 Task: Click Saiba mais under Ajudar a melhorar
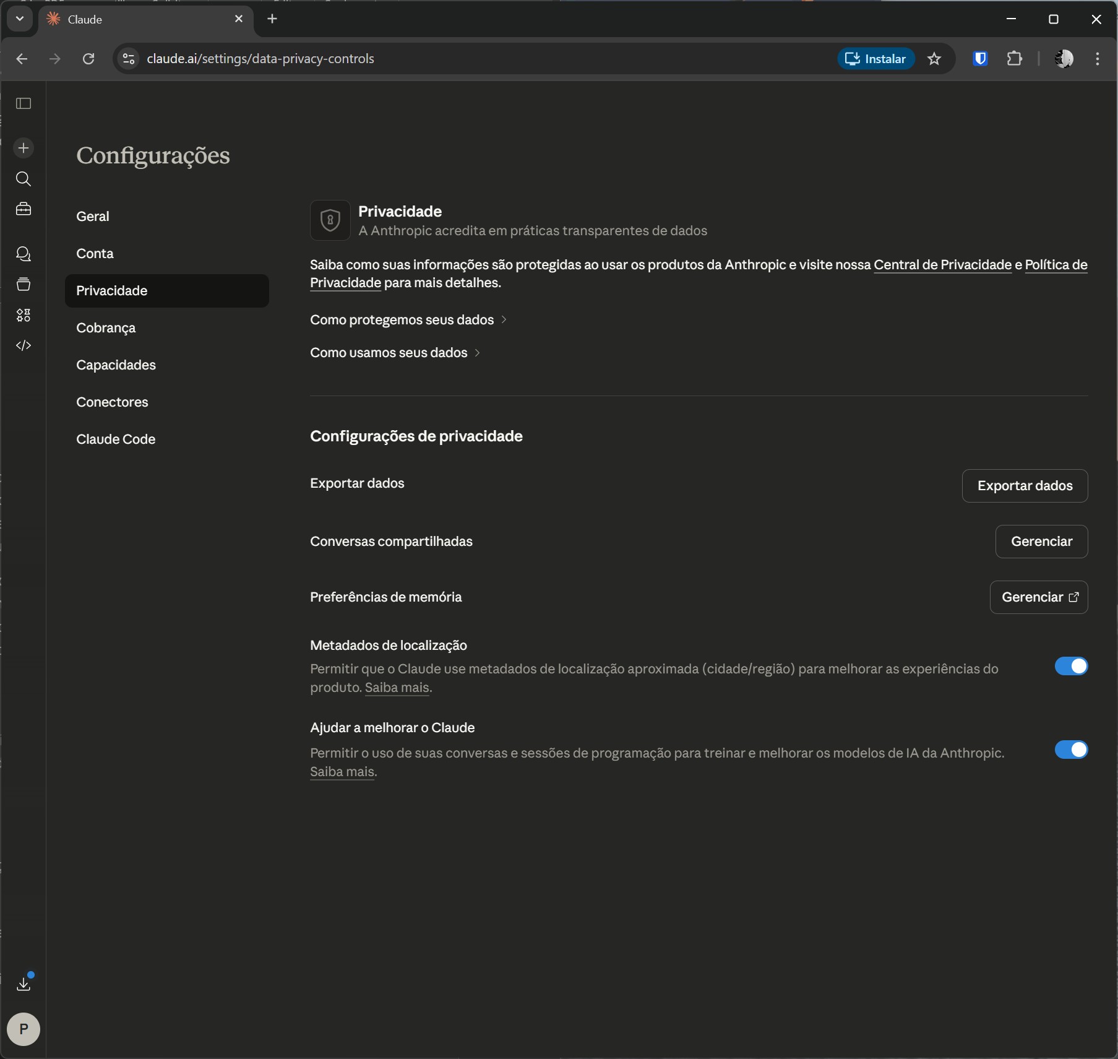tap(342, 772)
